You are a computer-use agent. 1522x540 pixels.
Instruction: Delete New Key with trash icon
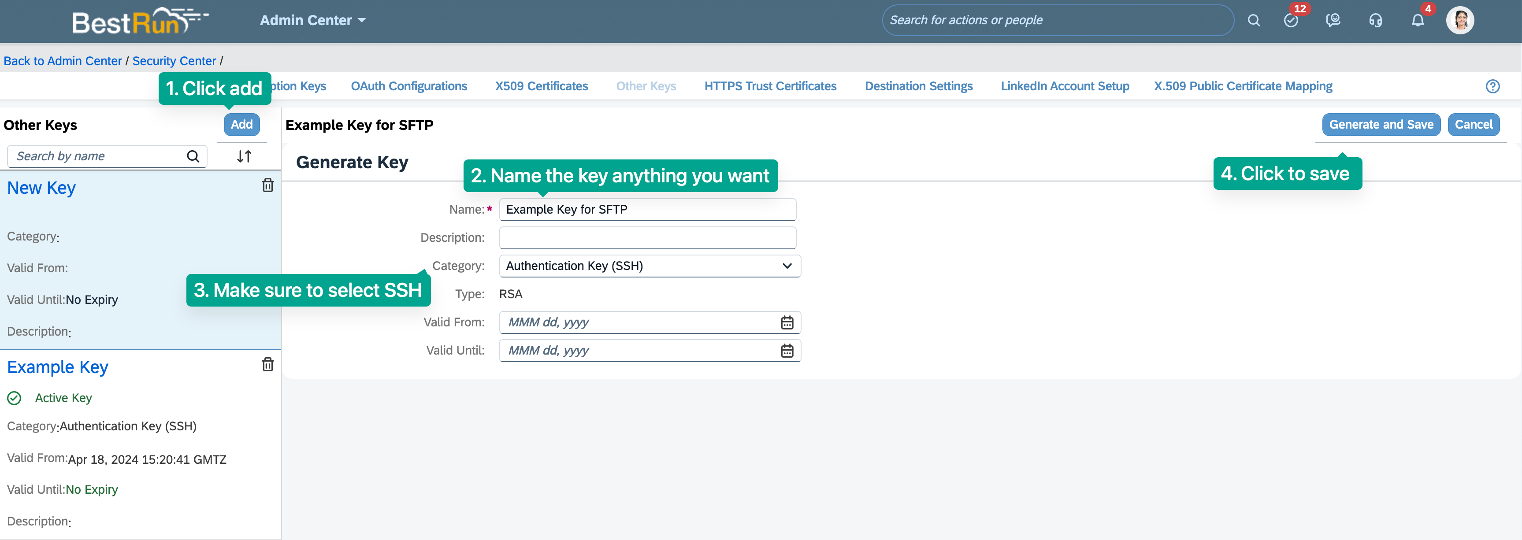(x=267, y=185)
